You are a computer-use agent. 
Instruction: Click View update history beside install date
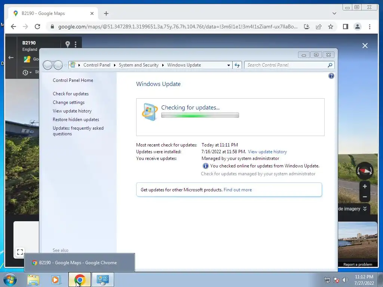[267, 152]
